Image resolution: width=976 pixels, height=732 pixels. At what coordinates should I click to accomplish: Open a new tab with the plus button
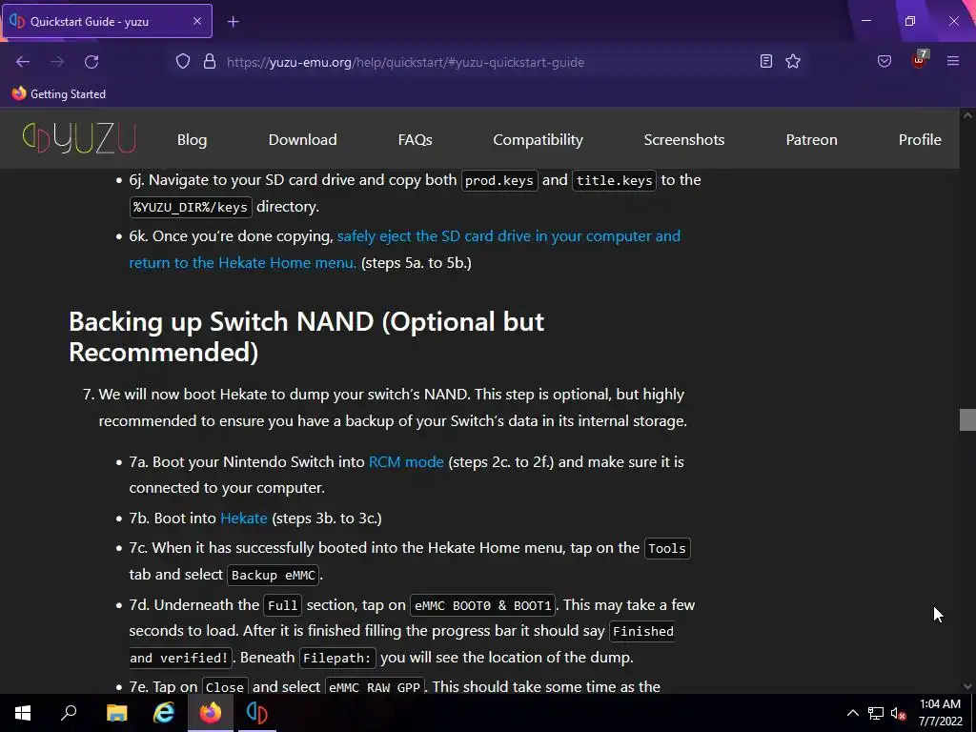click(233, 22)
